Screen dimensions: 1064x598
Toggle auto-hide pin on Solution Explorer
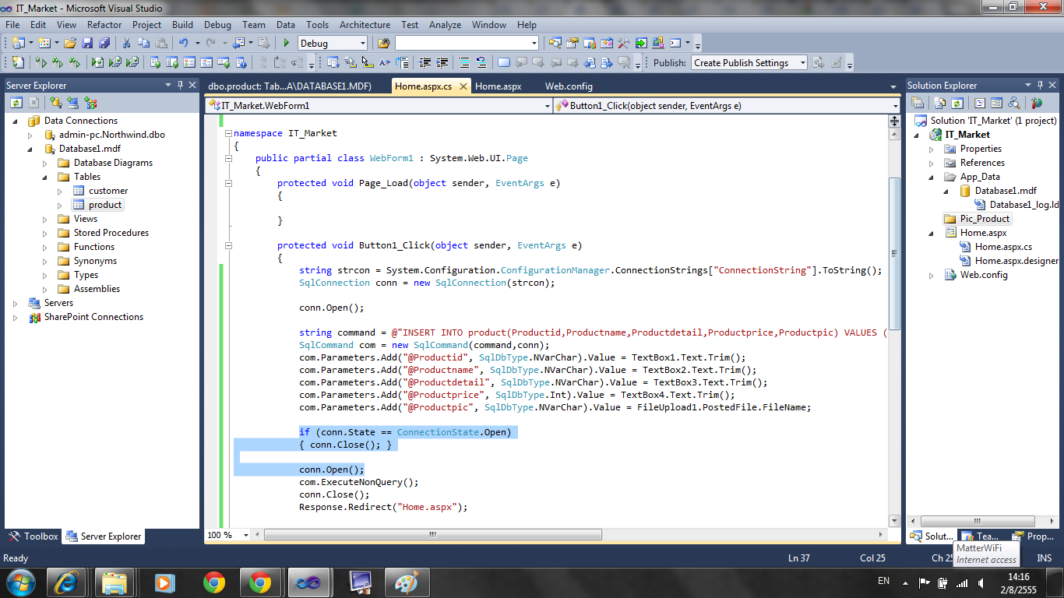click(1039, 85)
